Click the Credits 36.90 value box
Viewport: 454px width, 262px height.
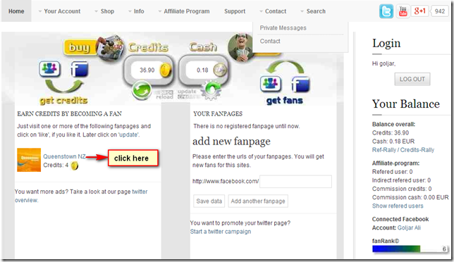point(147,70)
